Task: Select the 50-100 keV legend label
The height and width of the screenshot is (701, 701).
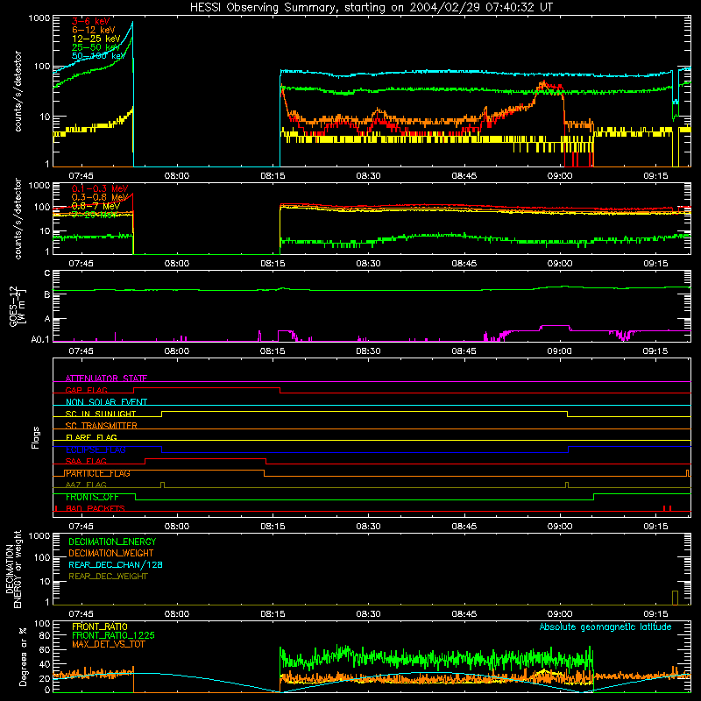Action: 99,56
